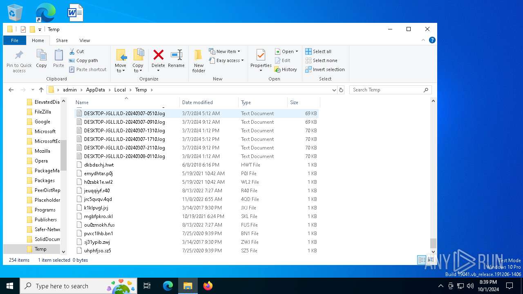
Task: Click Paste shortcut command
Action: point(87,69)
